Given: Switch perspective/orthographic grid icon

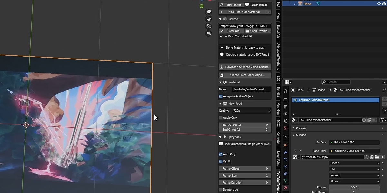Looking at the screenshot, I should (209, 33).
